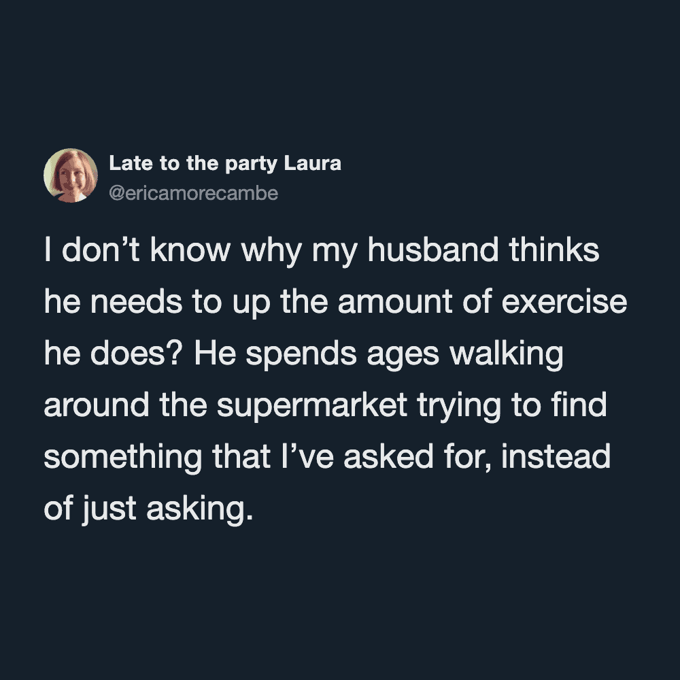
Task: Click the tweet's first line about husband
Action: click(x=321, y=251)
